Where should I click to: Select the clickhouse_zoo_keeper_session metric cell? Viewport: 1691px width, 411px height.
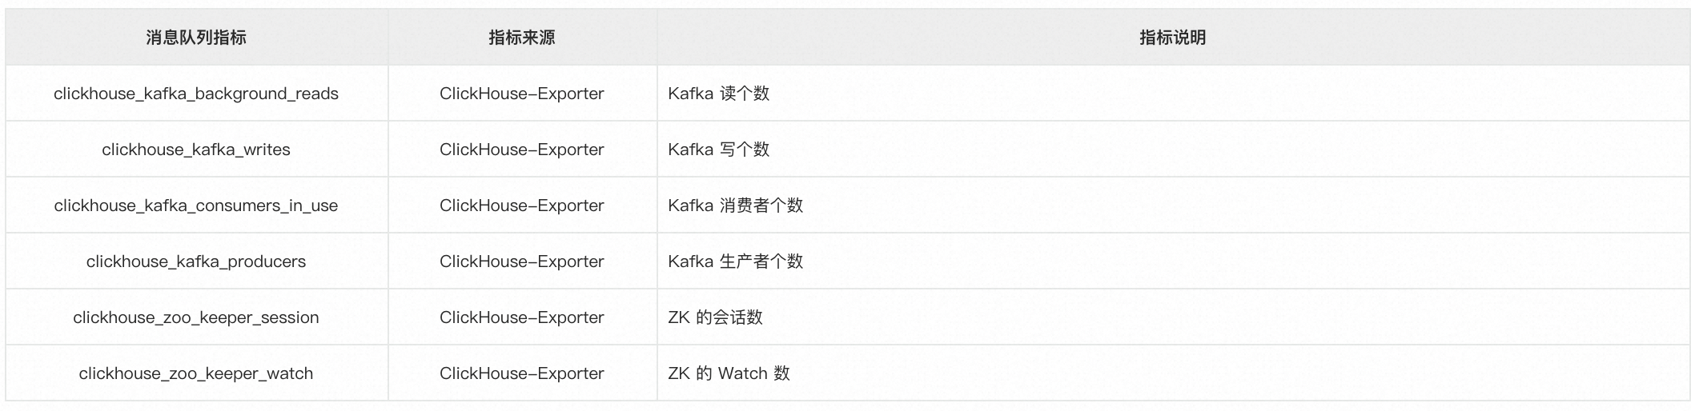click(196, 317)
